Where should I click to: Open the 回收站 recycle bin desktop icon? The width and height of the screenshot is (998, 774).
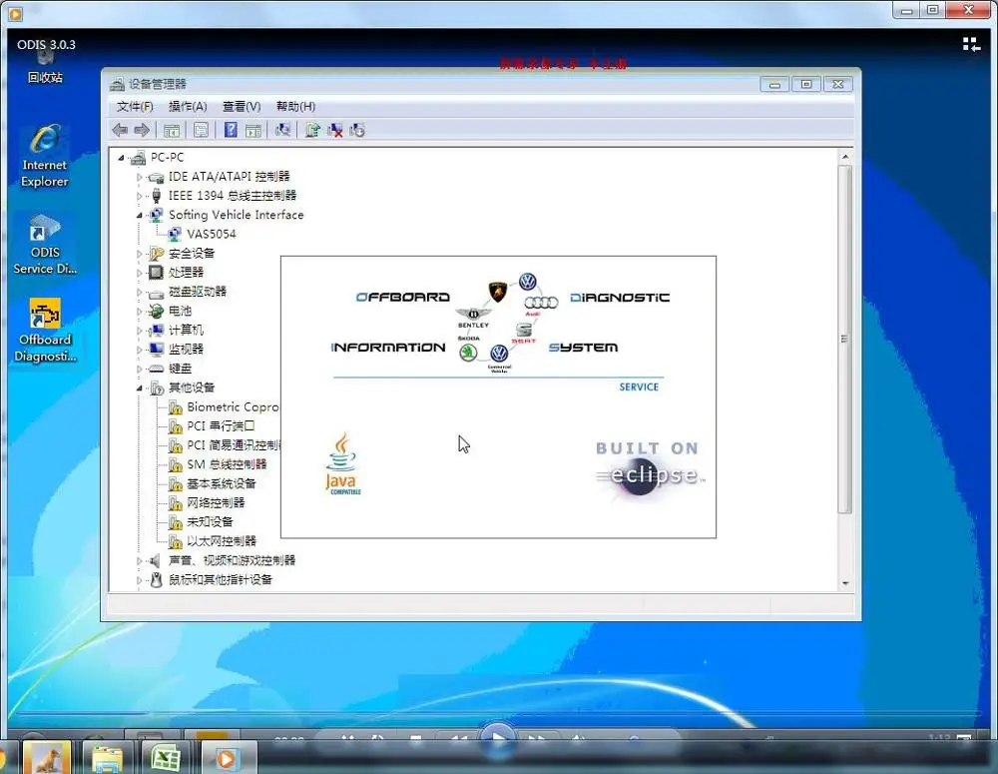[x=45, y=67]
